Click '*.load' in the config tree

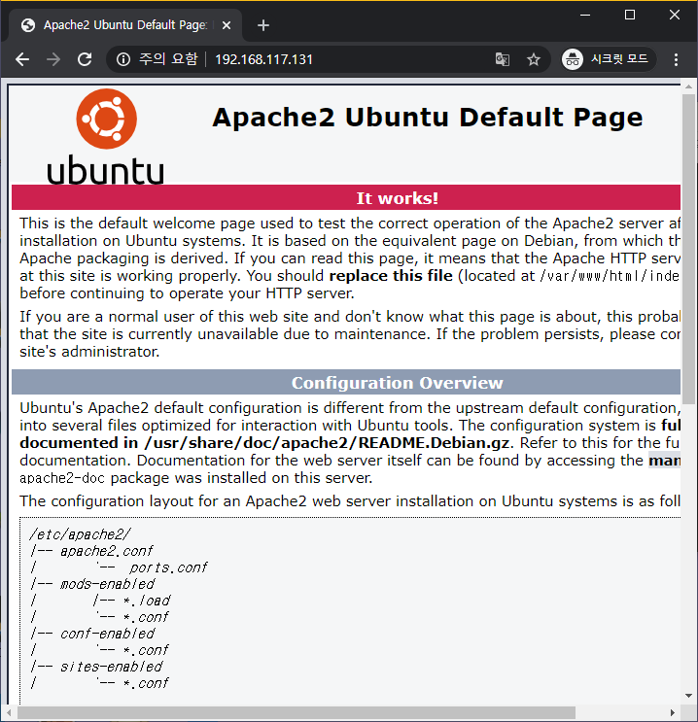click(x=147, y=601)
